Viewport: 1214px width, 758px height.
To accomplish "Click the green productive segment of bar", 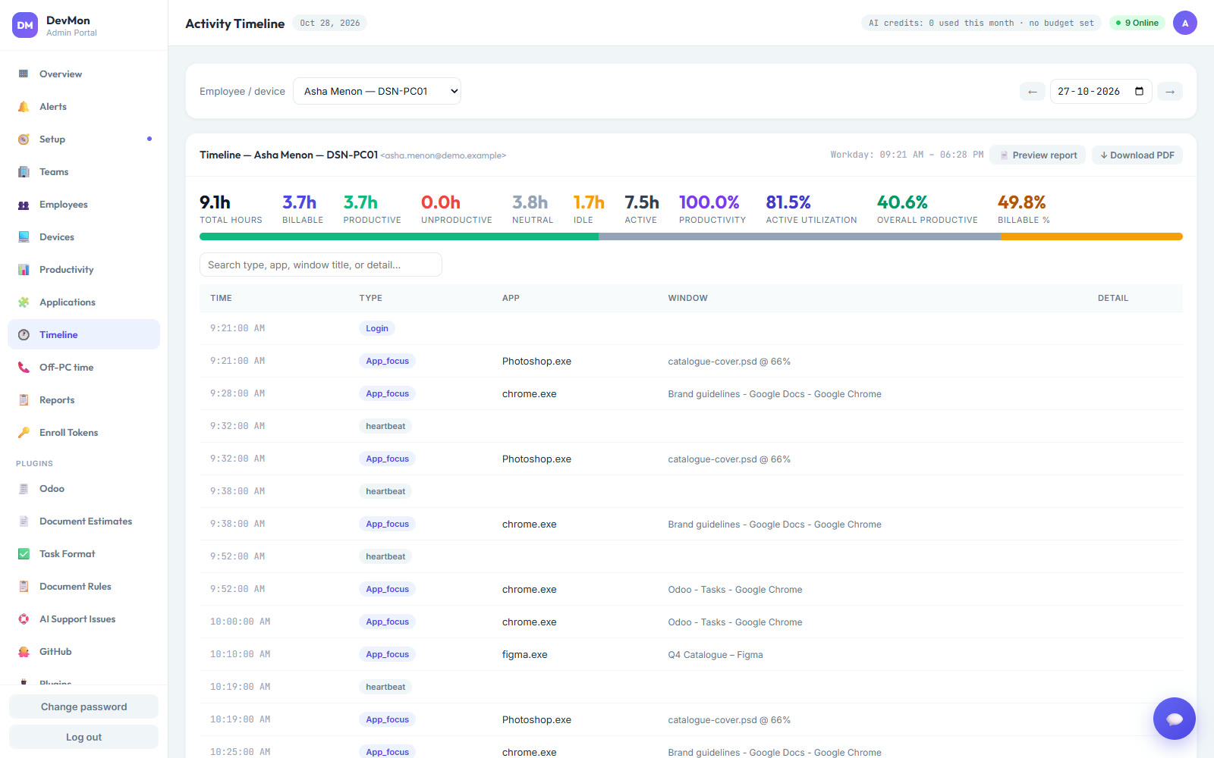I will pyautogui.click(x=399, y=236).
